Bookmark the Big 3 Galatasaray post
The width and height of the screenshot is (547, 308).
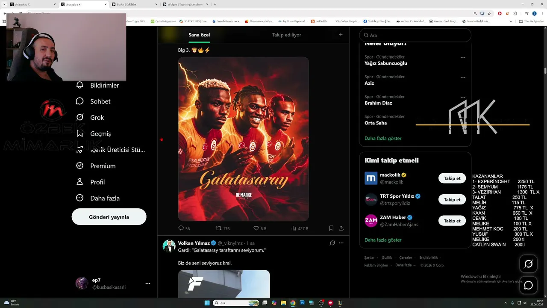pos(331,228)
